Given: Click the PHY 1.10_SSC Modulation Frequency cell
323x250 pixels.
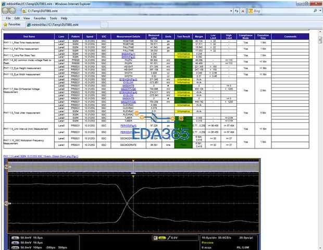Looking at the screenshot, I should coord(29,142).
